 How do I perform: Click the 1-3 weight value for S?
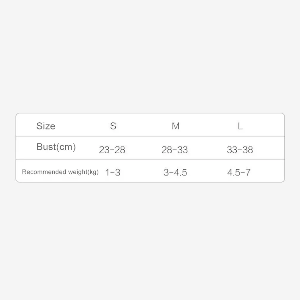(x=113, y=172)
